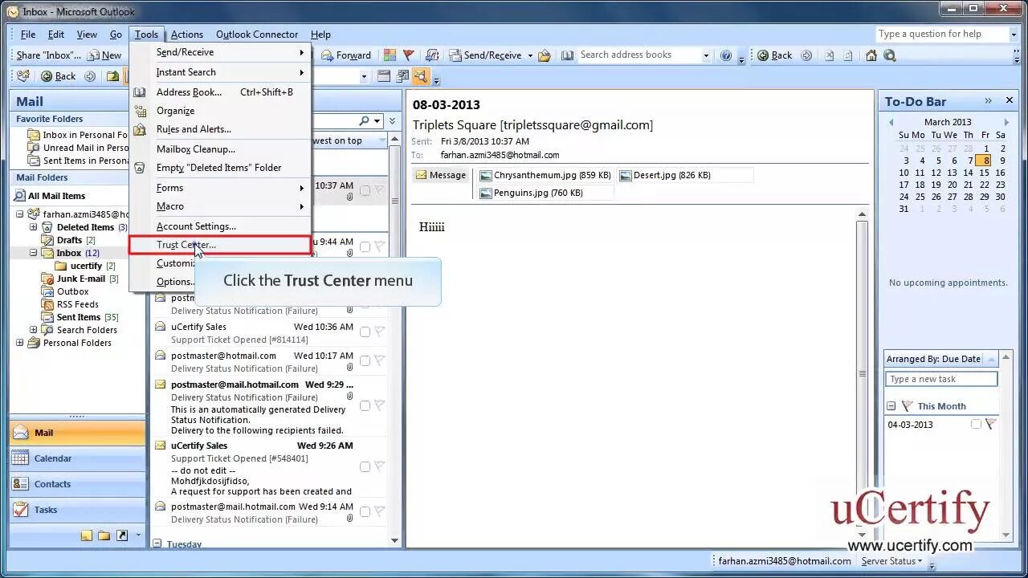Open the Server Status dropdown in status bar
This screenshot has width=1028, height=578.
pyautogui.click(x=891, y=561)
